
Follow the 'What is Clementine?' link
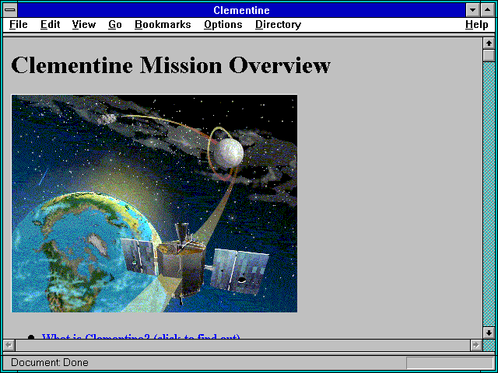[141, 336]
